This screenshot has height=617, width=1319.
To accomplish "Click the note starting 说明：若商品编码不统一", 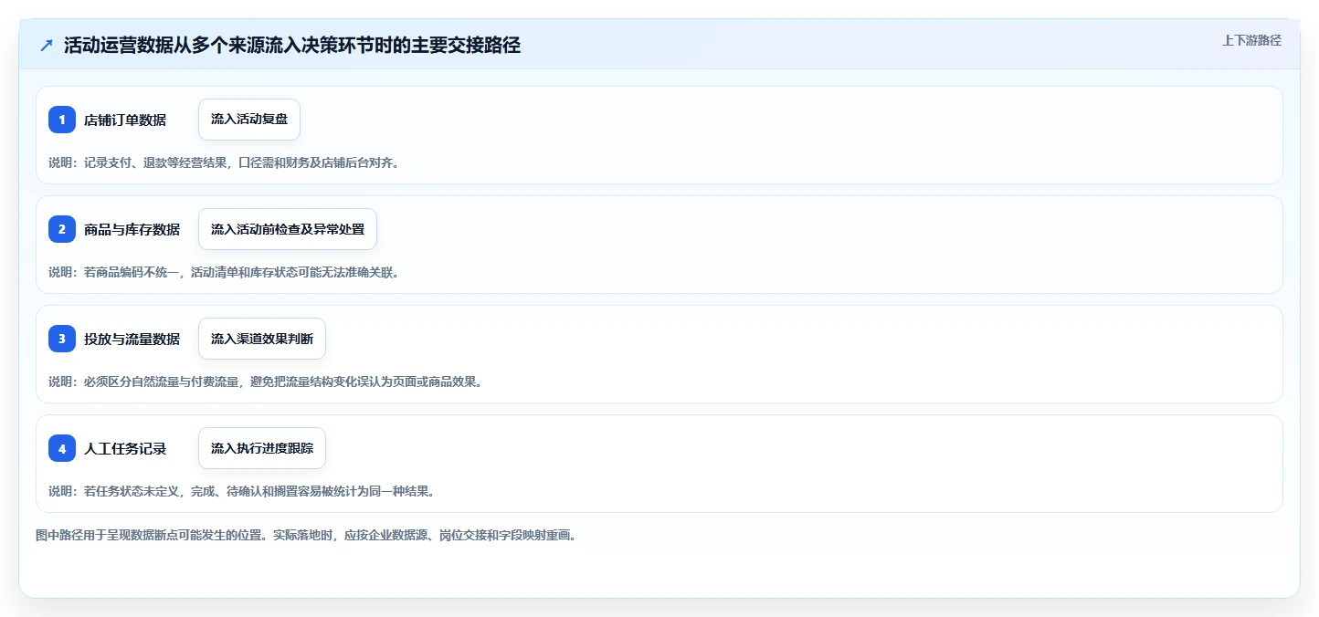I will [224, 272].
